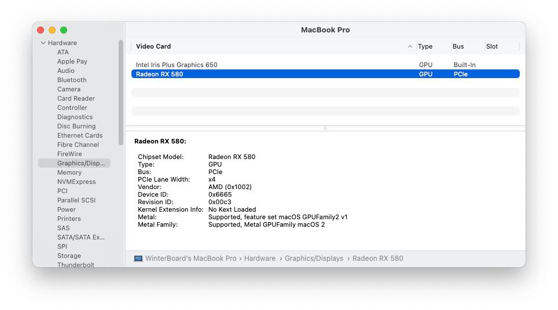Open SAS category in the sidebar
Screen dimensions: 558x310
pos(63,227)
